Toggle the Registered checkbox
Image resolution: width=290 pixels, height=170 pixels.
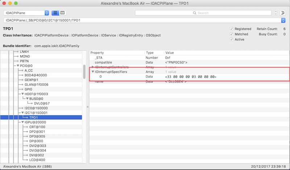[x=232, y=29]
